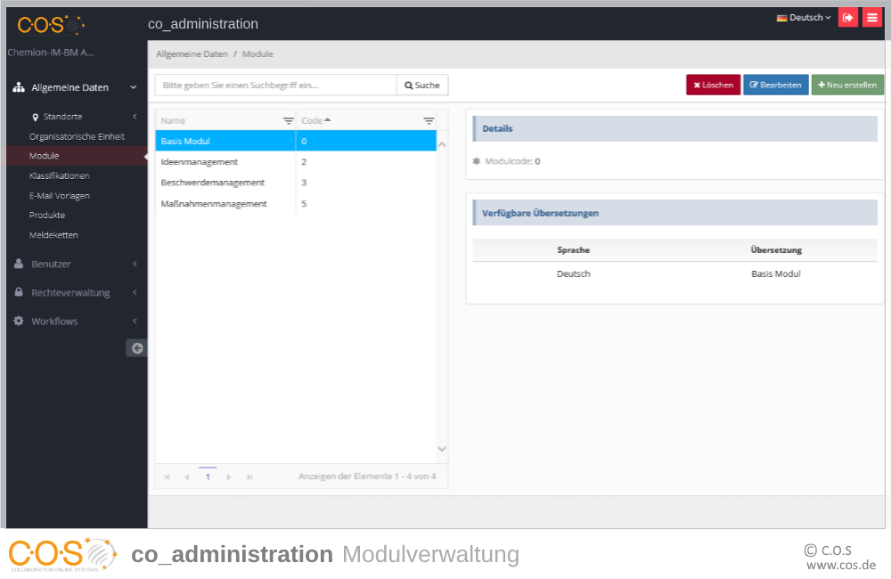Collapse sidebar with the arrow circle icon

click(x=137, y=348)
